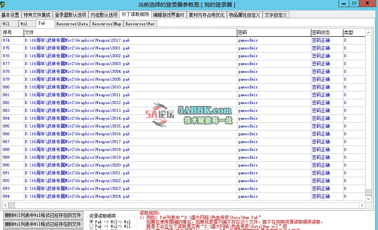This screenshot has width=378, height=230.
Task: Select file Weapon\3022.pak path
Action: tap(77, 181)
